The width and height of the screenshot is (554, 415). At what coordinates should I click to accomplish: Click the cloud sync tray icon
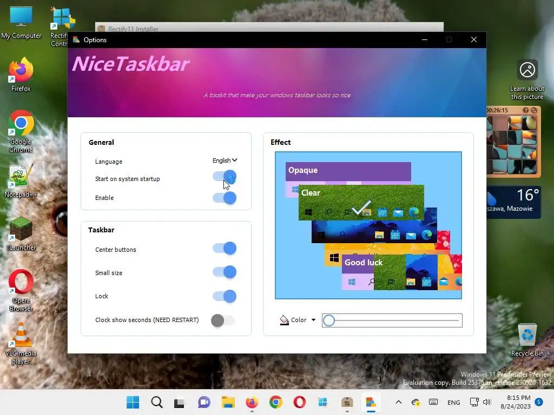pos(416,402)
